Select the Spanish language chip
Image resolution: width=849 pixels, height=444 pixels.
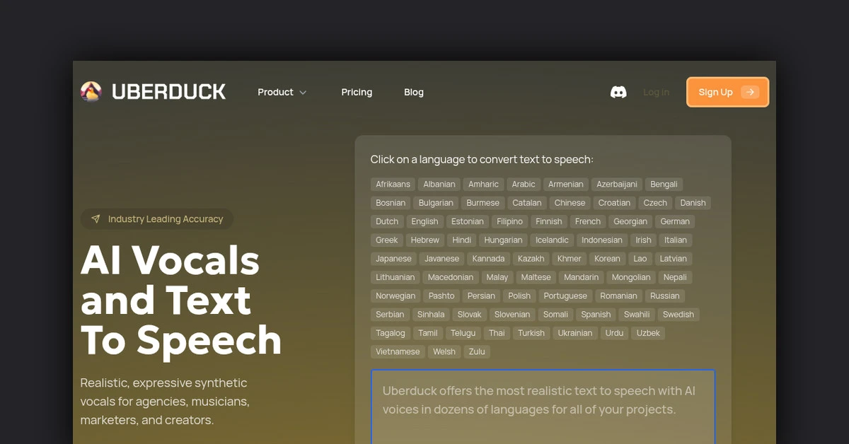(596, 315)
